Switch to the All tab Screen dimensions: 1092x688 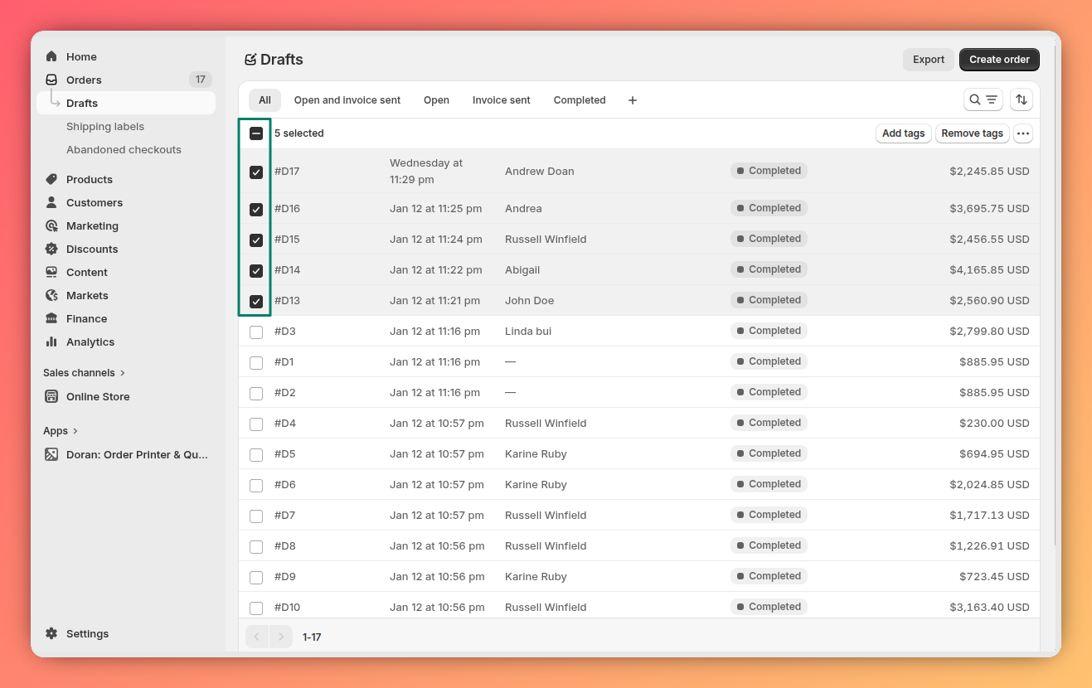[x=265, y=100]
